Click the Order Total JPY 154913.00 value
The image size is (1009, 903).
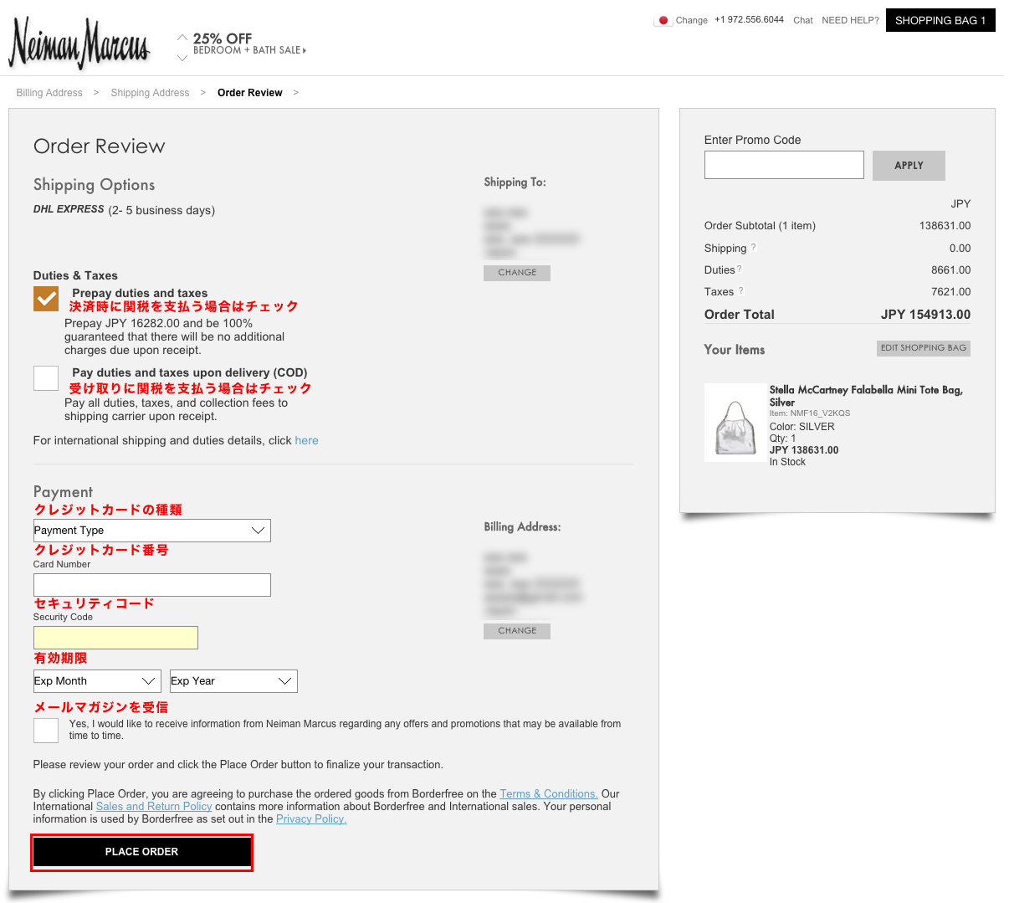tap(925, 315)
